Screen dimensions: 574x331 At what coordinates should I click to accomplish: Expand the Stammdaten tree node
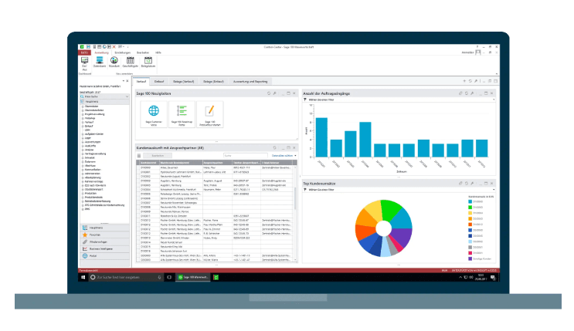[83, 106]
